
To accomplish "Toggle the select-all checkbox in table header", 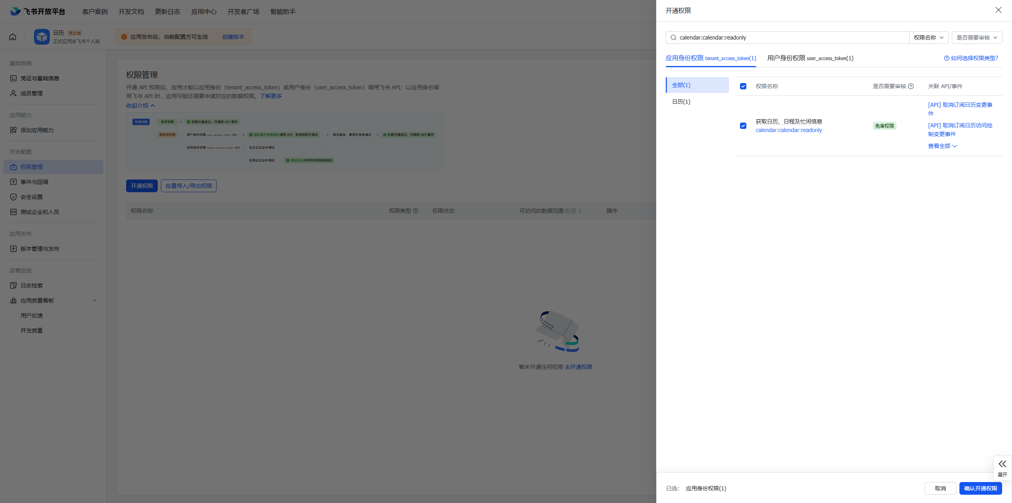I will [x=743, y=86].
